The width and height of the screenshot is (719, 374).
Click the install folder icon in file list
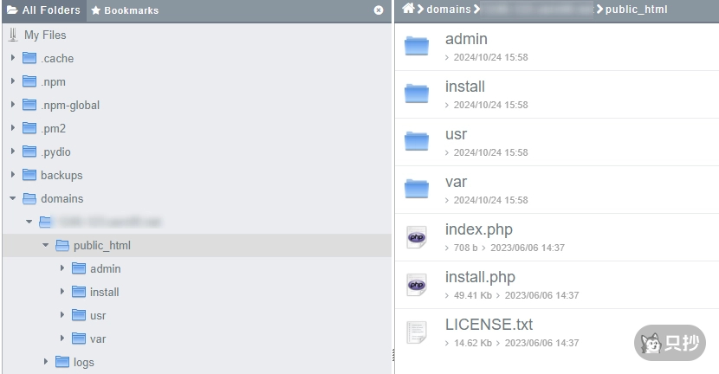point(417,94)
